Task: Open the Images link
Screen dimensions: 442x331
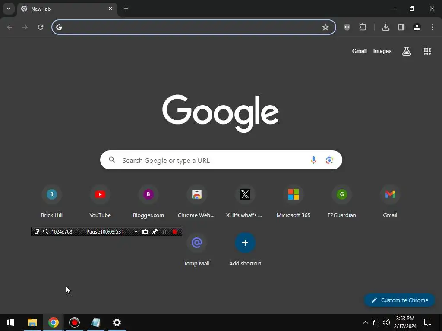Action: pos(382,51)
